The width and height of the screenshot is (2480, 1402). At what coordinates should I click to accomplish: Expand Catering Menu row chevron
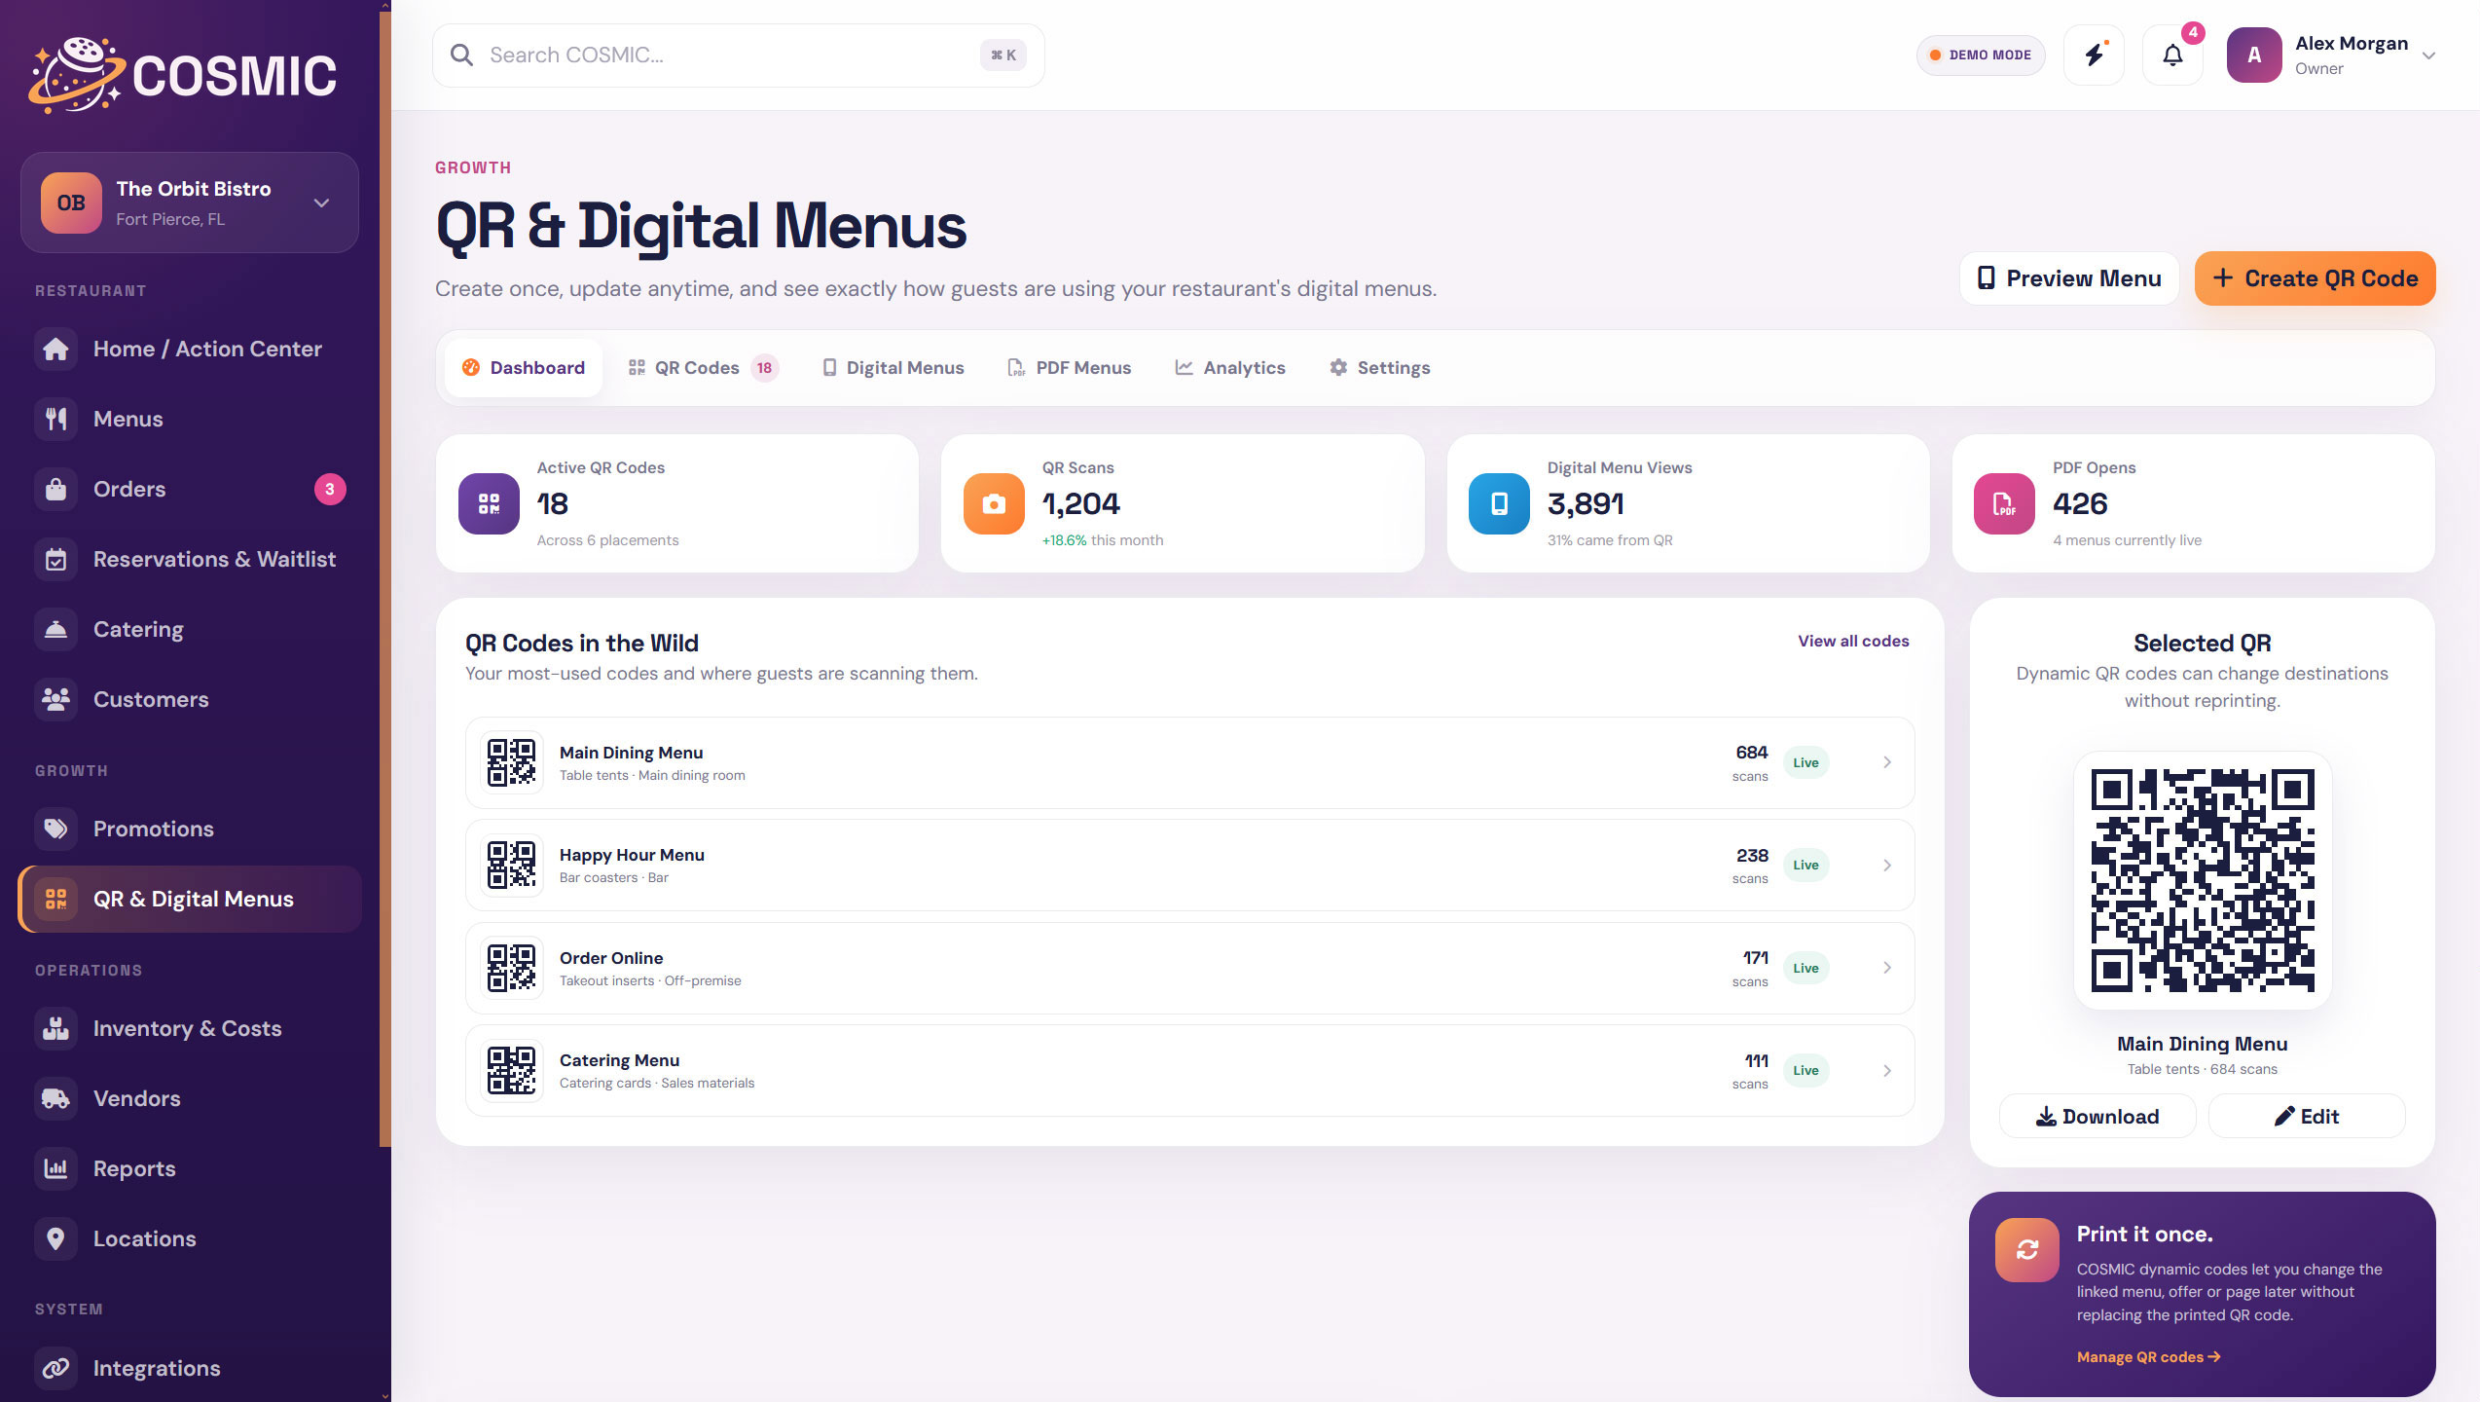(x=1887, y=1071)
